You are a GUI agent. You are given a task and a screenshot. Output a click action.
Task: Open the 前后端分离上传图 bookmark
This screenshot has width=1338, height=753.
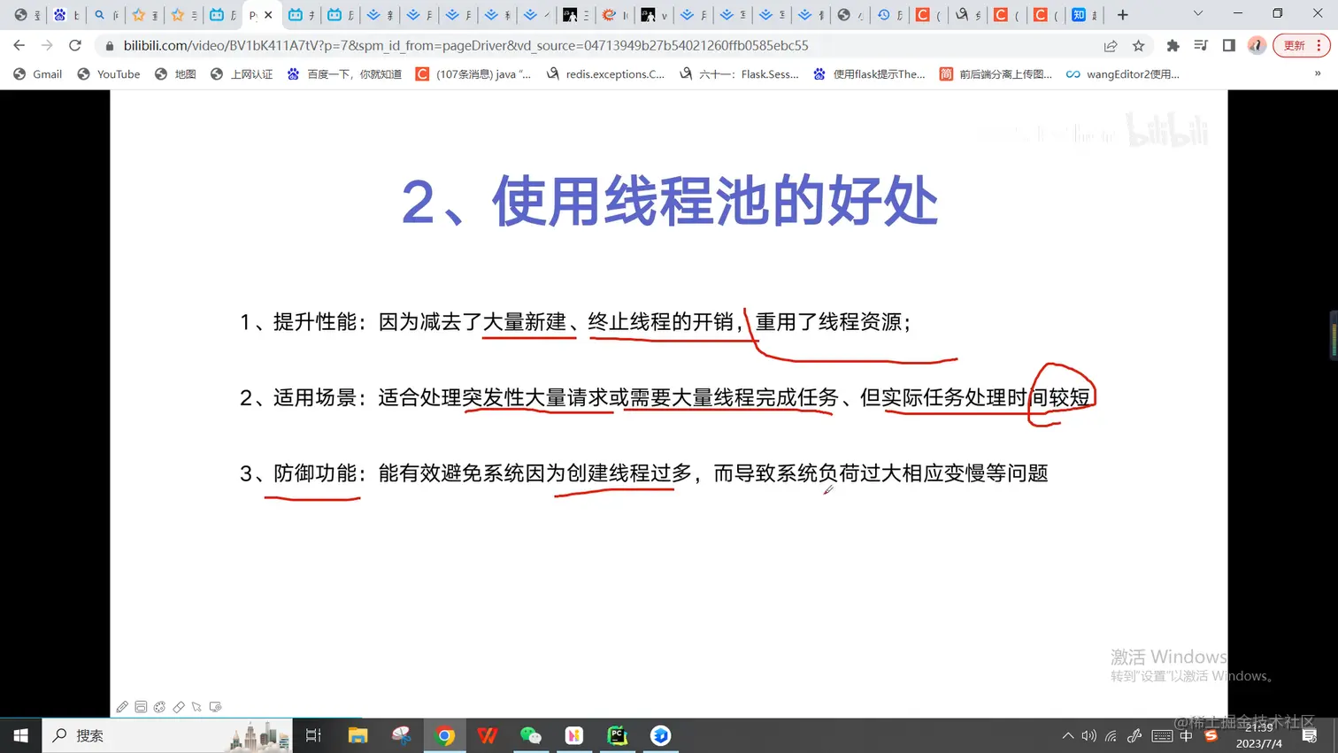click(996, 74)
